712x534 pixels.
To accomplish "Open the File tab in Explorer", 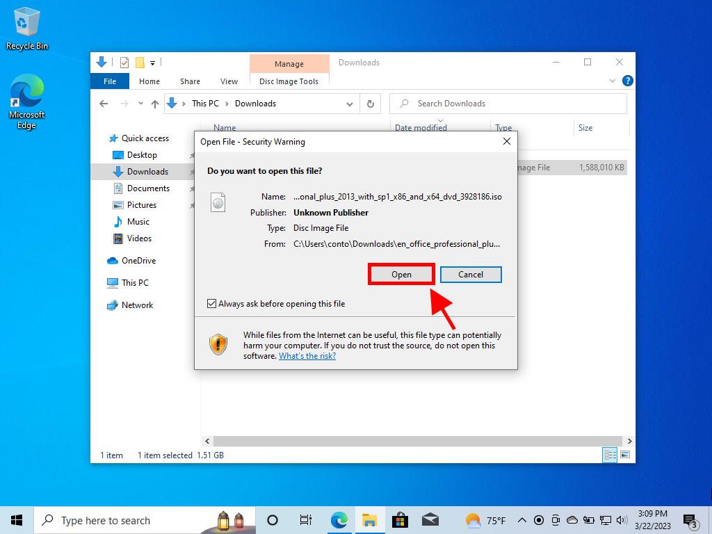I will [x=110, y=81].
